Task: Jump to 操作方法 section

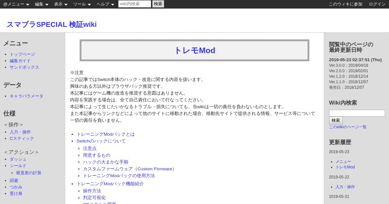Action: 92,191
